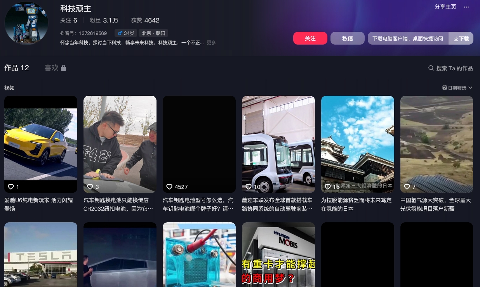Screen dimensions: 480x287
Task: Open the blue fuel cell device video thumbnail
Action: coord(199,254)
